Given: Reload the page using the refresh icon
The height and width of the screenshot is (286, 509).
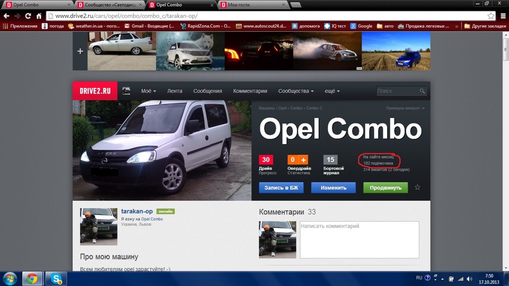Looking at the screenshot, I should (28, 16).
